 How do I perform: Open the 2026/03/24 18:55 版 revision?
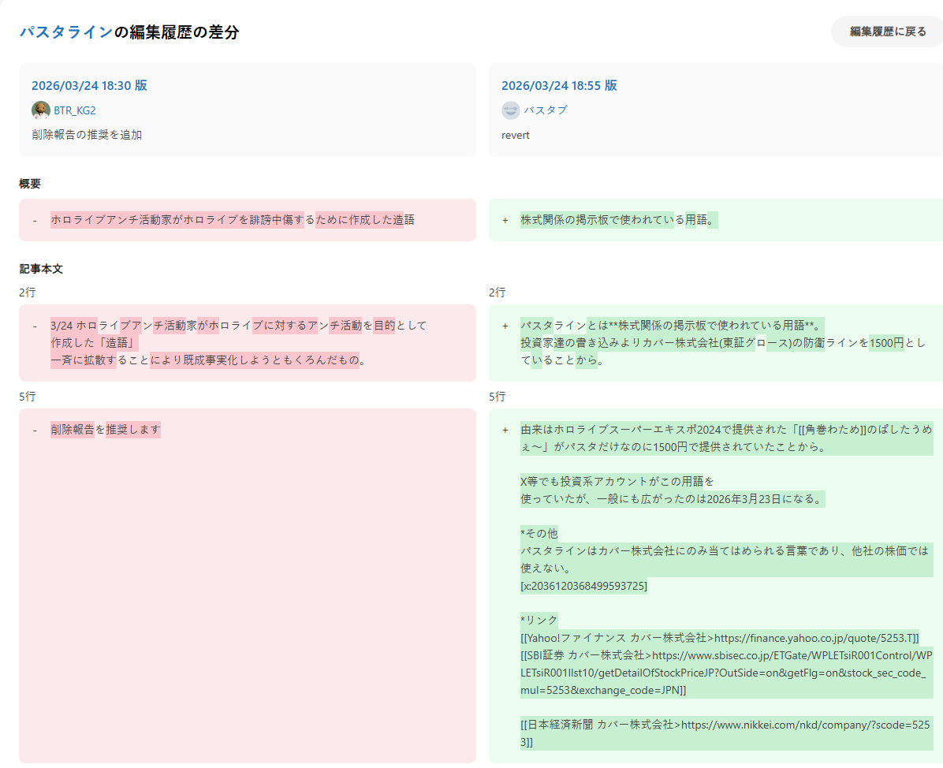click(x=559, y=85)
